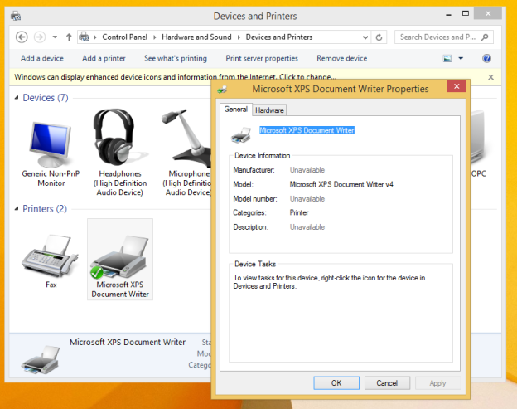The image size is (517, 409).
Task: Open the change your view dropdown
Action: (461, 59)
